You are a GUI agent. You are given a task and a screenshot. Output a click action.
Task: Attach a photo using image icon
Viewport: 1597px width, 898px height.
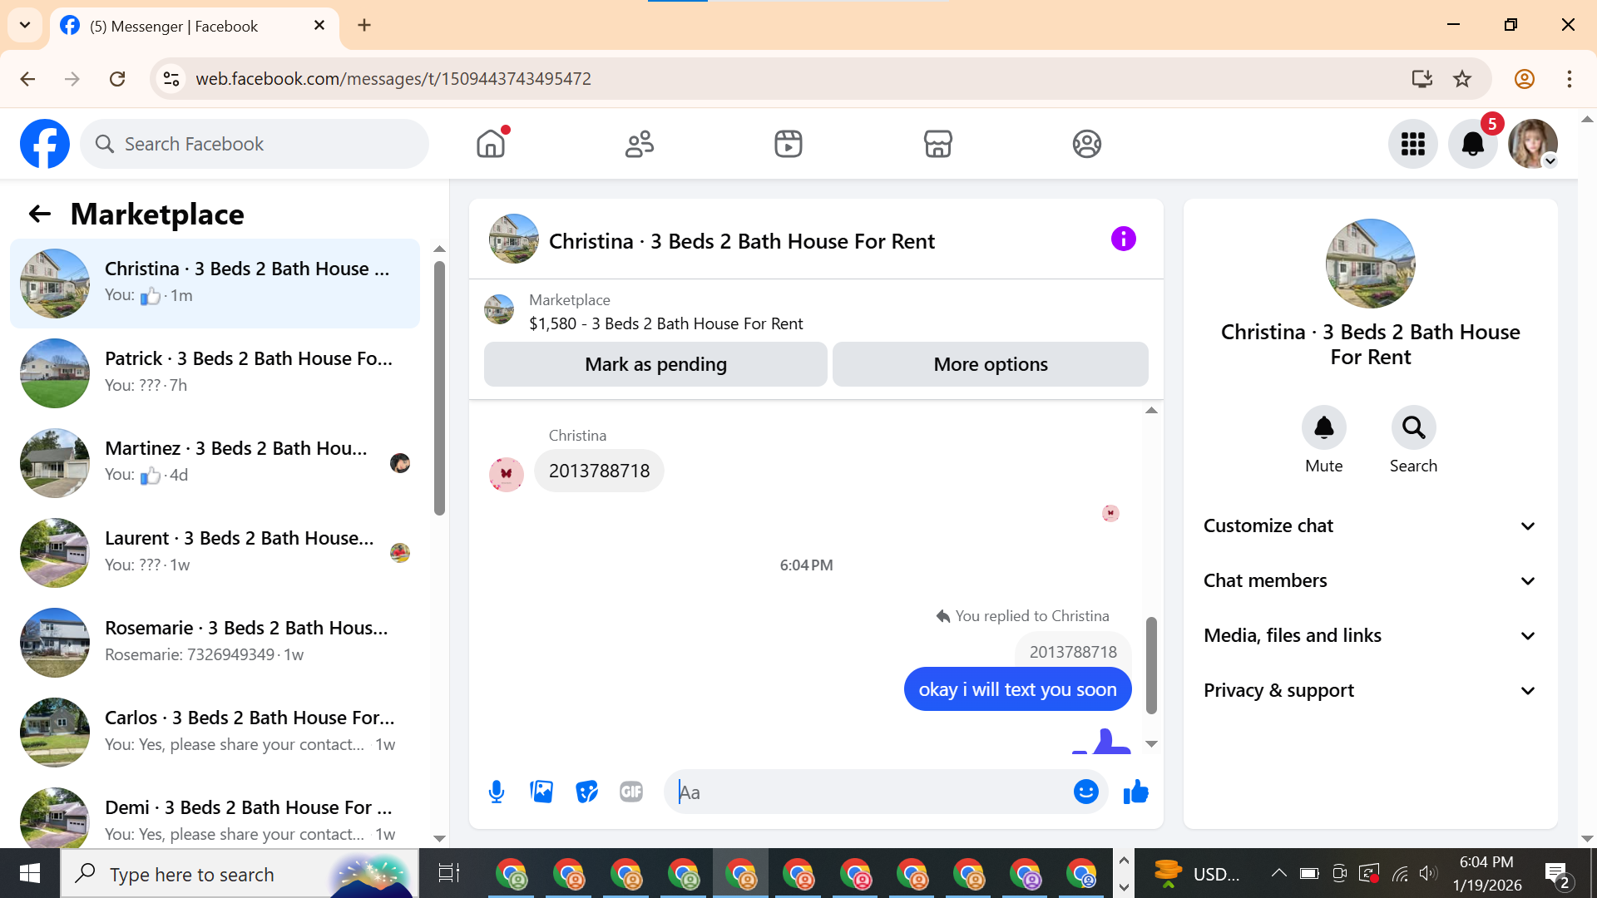541,792
